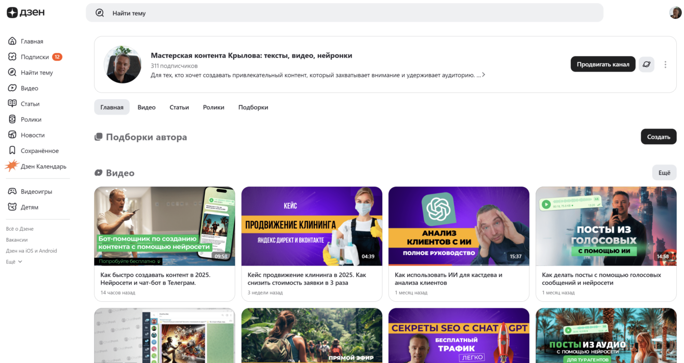
Task: Open Сохранённое in the sidebar
Action: pos(39,151)
